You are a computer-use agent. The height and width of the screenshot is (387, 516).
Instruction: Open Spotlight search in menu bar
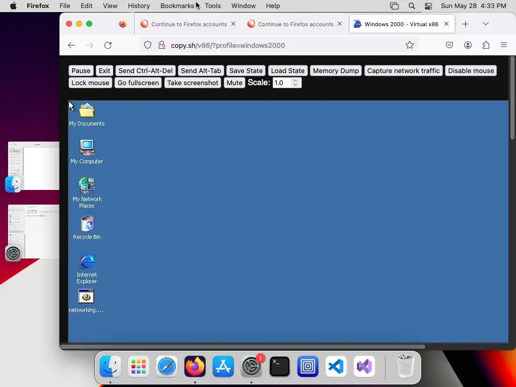click(411, 6)
